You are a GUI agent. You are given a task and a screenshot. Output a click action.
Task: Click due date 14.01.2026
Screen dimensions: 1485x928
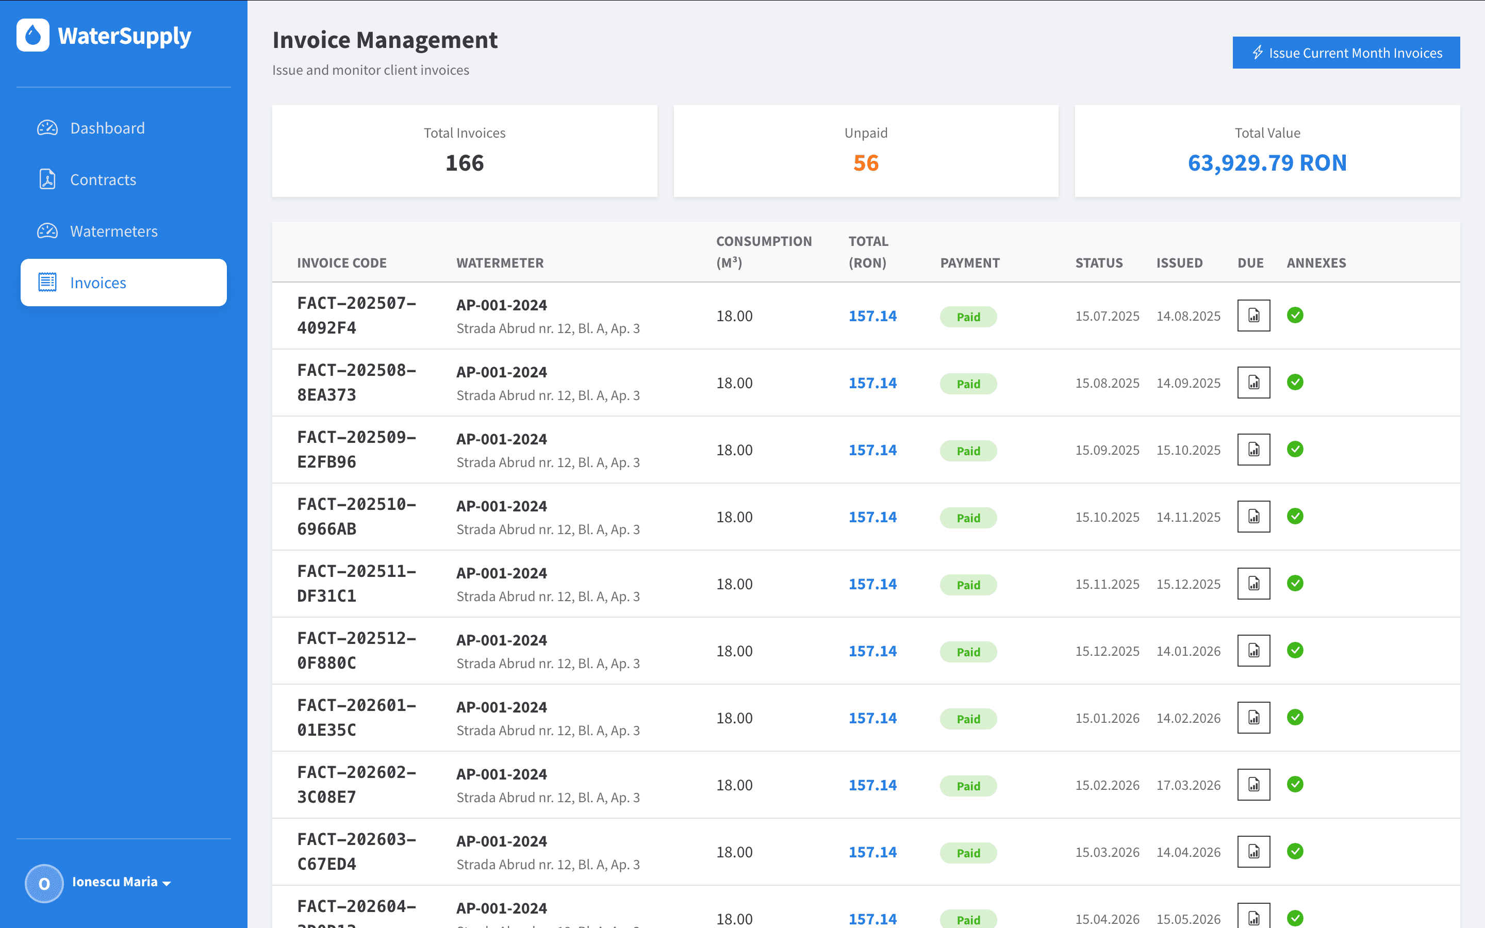1189,651
